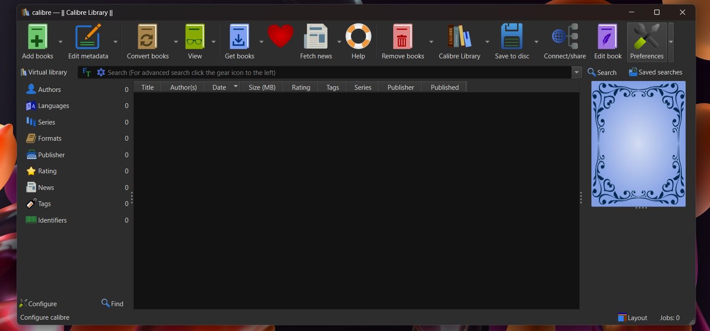The height and width of the screenshot is (331, 710).
Task: Click the Convert books icon
Action: [147, 37]
